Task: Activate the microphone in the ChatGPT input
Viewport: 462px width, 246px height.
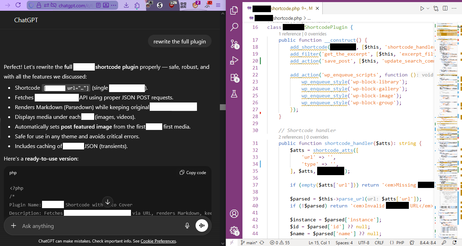Action: click(x=187, y=225)
